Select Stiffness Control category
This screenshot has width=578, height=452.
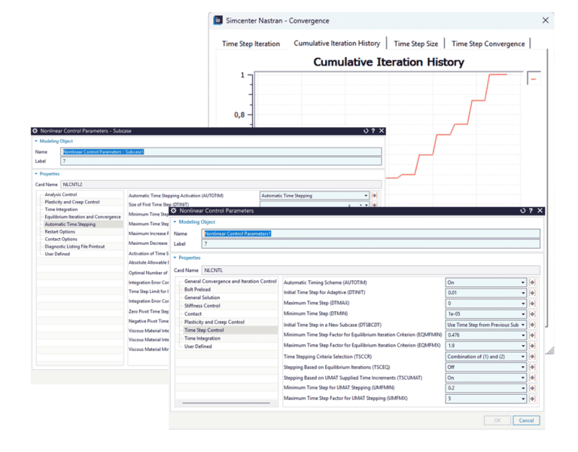pyautogui.click(x=202, y=306)
